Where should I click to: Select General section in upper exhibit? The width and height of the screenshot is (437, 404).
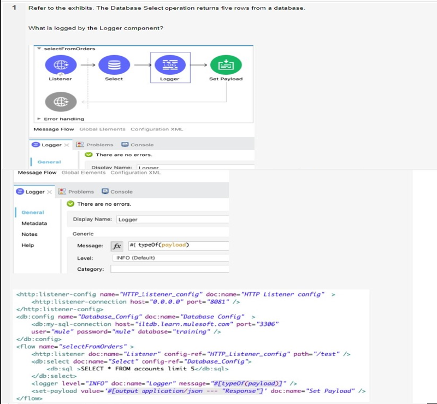point(49,162)
